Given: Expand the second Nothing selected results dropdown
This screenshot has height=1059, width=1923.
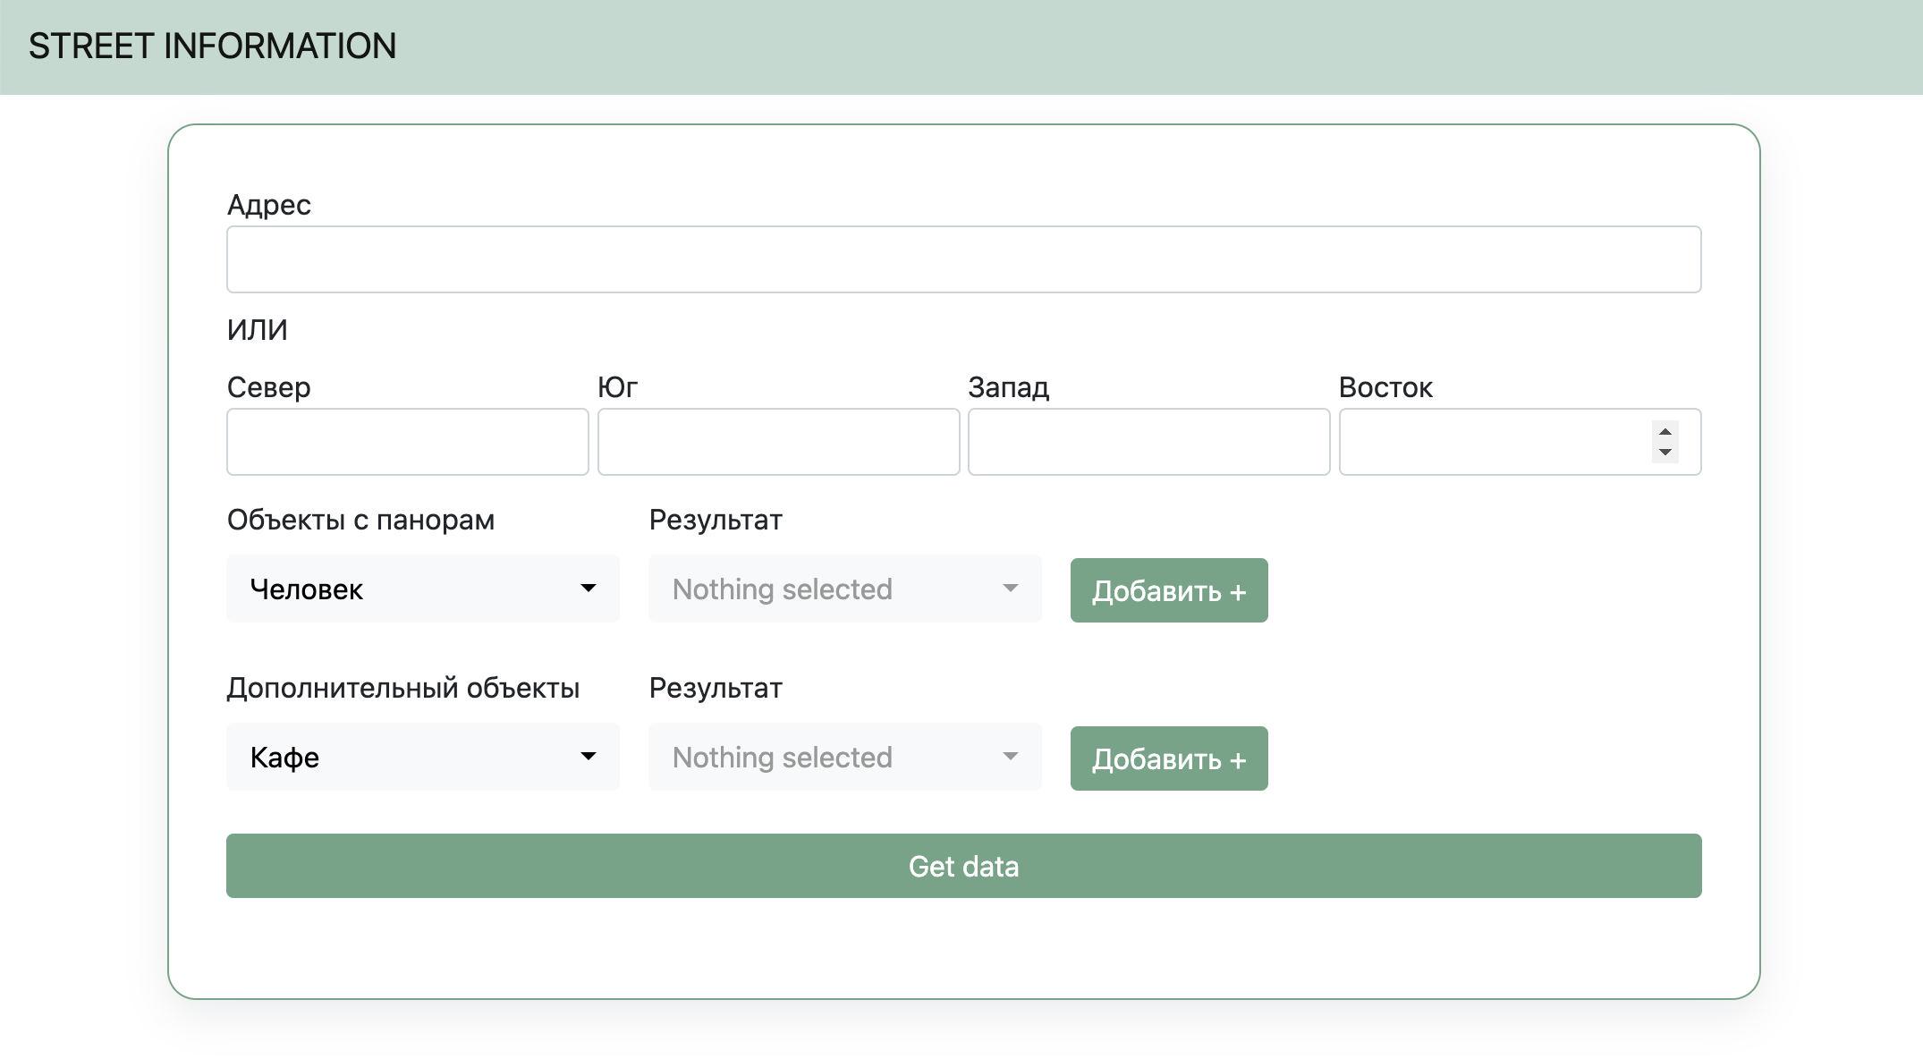Looking at the screenshot, I should (x=843, y=757).
